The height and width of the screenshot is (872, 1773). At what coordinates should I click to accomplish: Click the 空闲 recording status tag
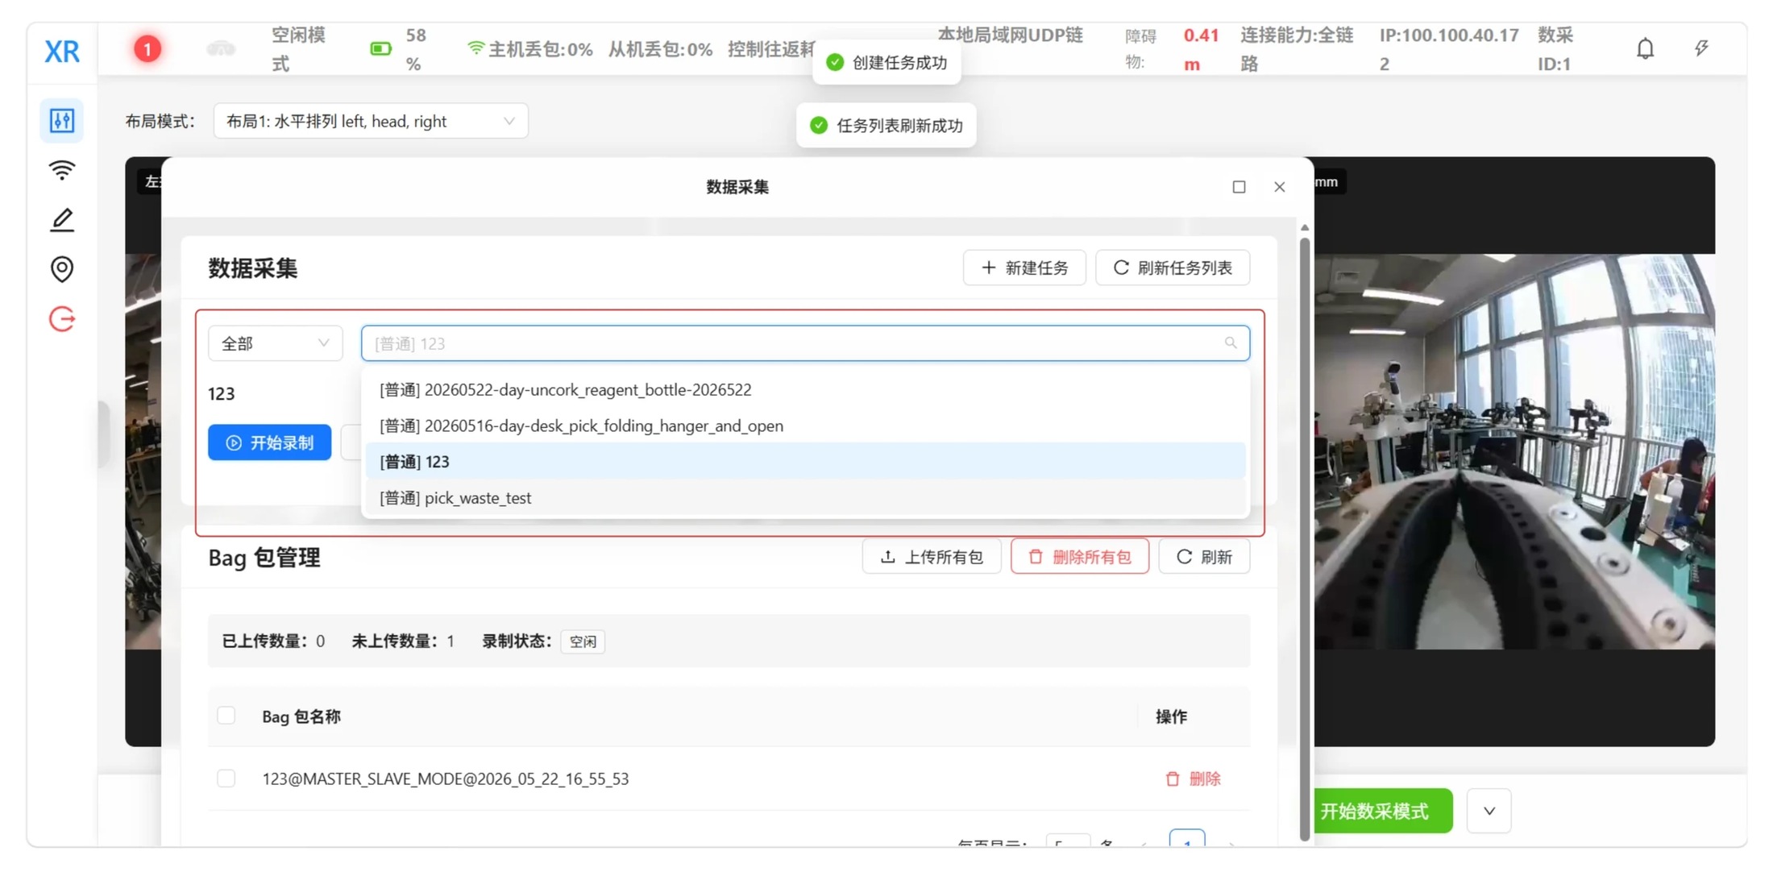click(x=583, y=642)
